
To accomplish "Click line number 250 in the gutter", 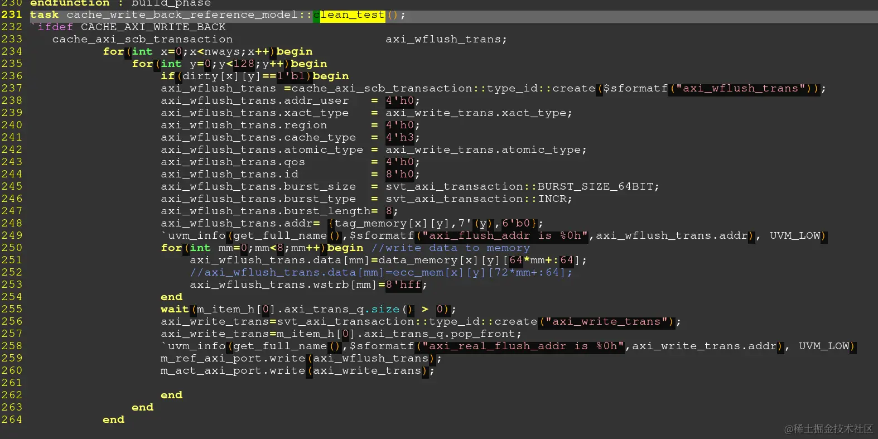I will (12, 248).
